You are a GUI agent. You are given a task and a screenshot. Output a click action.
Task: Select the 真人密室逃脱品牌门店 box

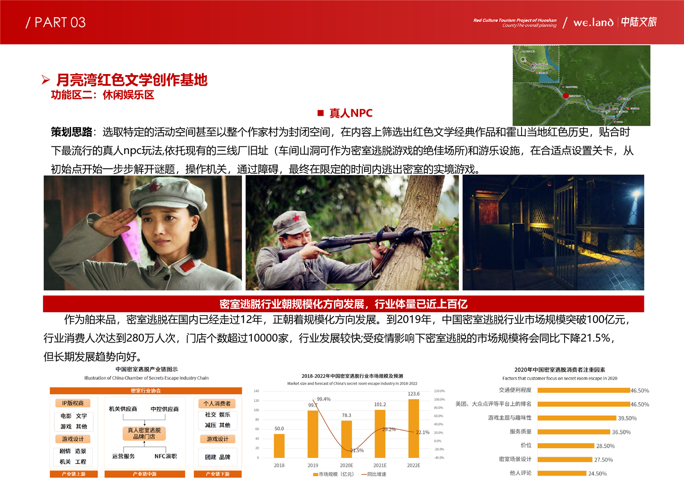144,433
